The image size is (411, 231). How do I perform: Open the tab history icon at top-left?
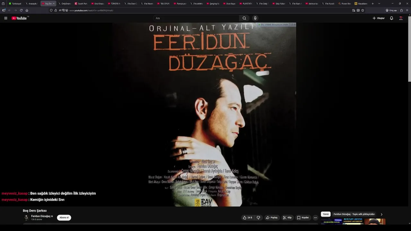point(3,4)
